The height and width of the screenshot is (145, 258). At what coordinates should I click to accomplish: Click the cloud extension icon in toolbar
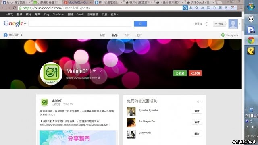[x=202, y=8]
